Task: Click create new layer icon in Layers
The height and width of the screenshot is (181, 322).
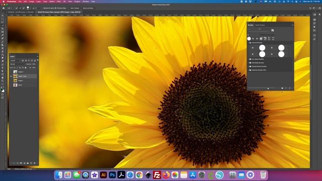Action: click(x=31, y=163)
